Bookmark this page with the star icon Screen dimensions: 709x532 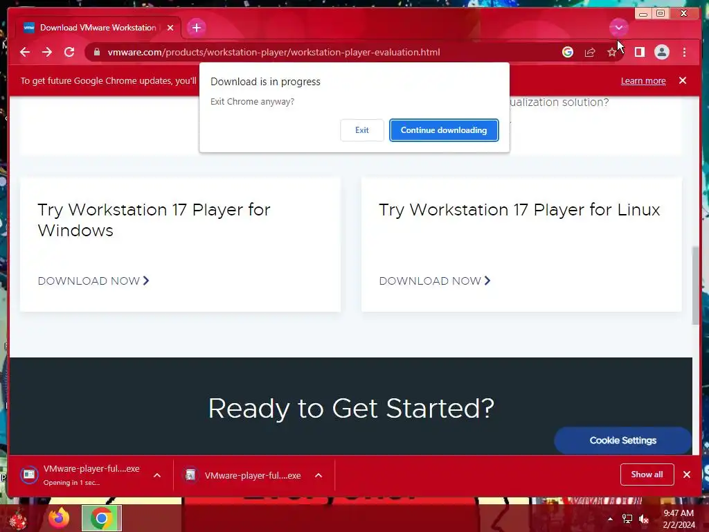(612, 52)
